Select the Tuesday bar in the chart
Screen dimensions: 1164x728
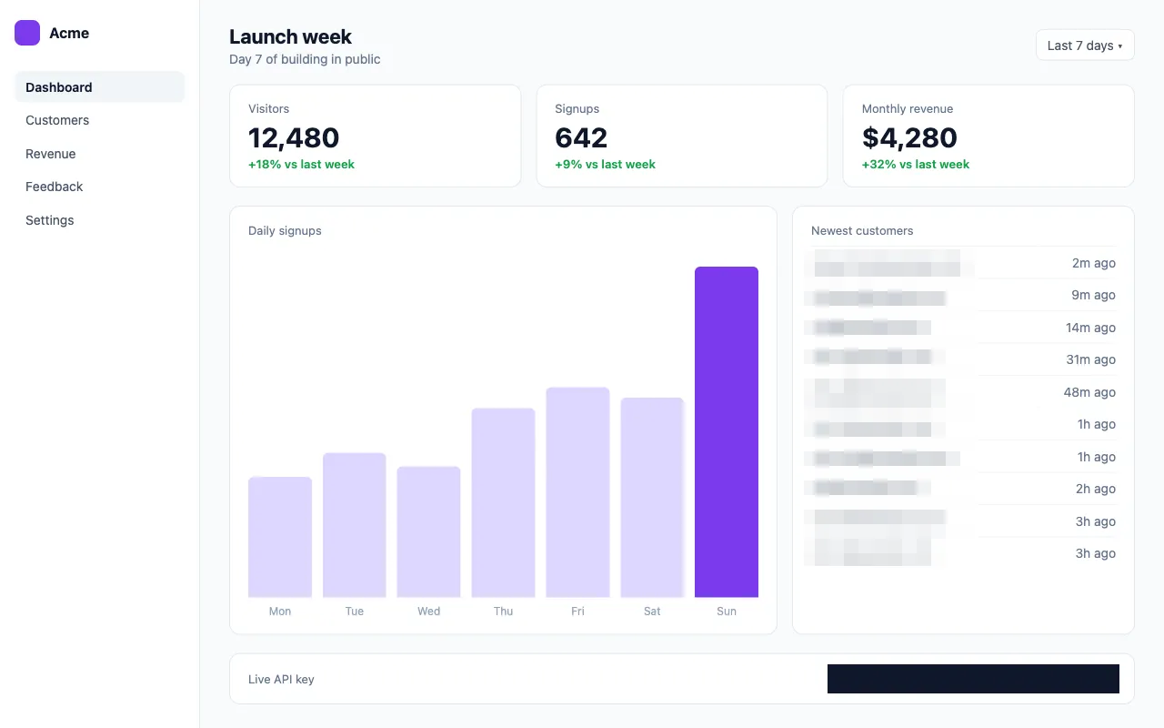click(x=355, y=525)
